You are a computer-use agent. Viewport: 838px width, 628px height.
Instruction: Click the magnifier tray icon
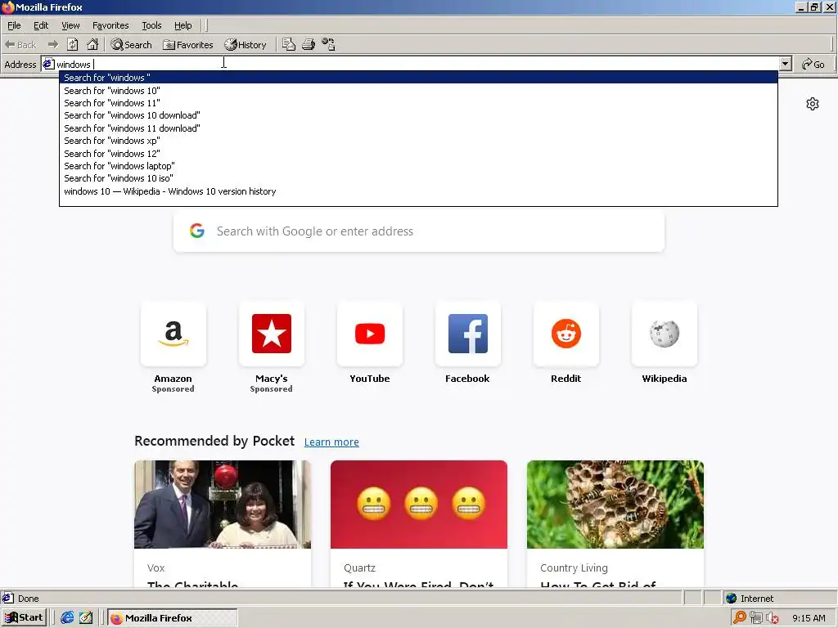click(740, 617)
